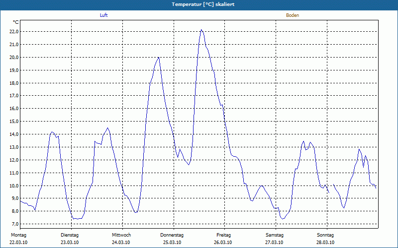Click the 'Montag' day label
Viewport: 398px width, 248px height.
coord(18,235)
